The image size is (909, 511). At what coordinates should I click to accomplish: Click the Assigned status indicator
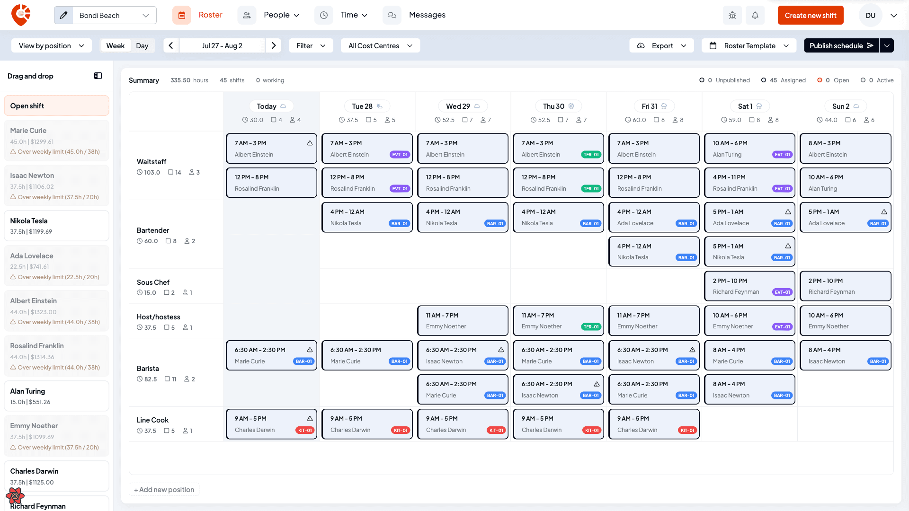tap(783, 80)
